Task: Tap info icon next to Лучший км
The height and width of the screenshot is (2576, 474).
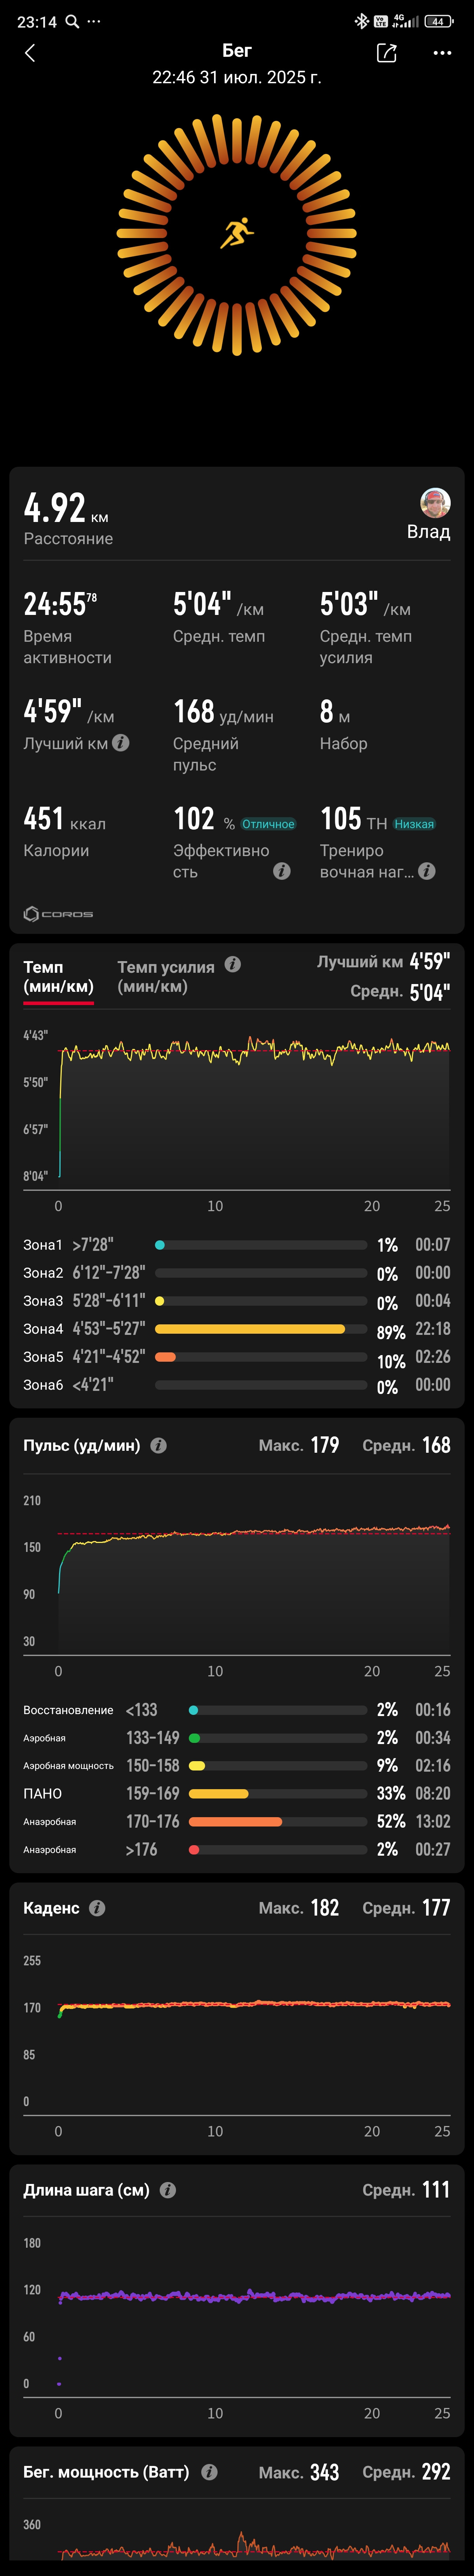Action: pyautogui.click(x=121, y=743)
